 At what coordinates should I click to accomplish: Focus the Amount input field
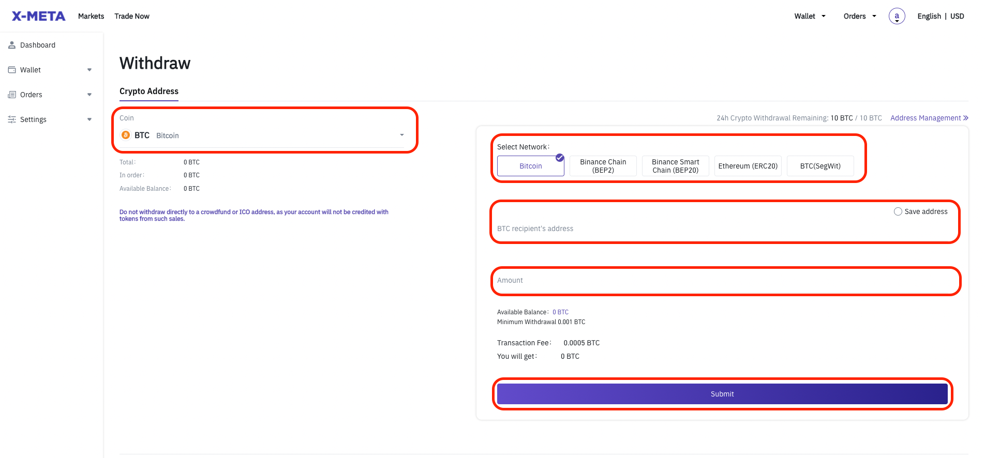tap(722, 280)
